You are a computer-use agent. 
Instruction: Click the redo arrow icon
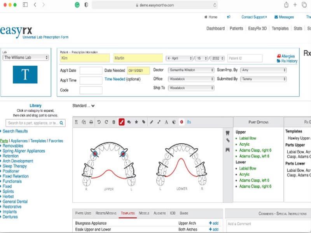(106, 122)
